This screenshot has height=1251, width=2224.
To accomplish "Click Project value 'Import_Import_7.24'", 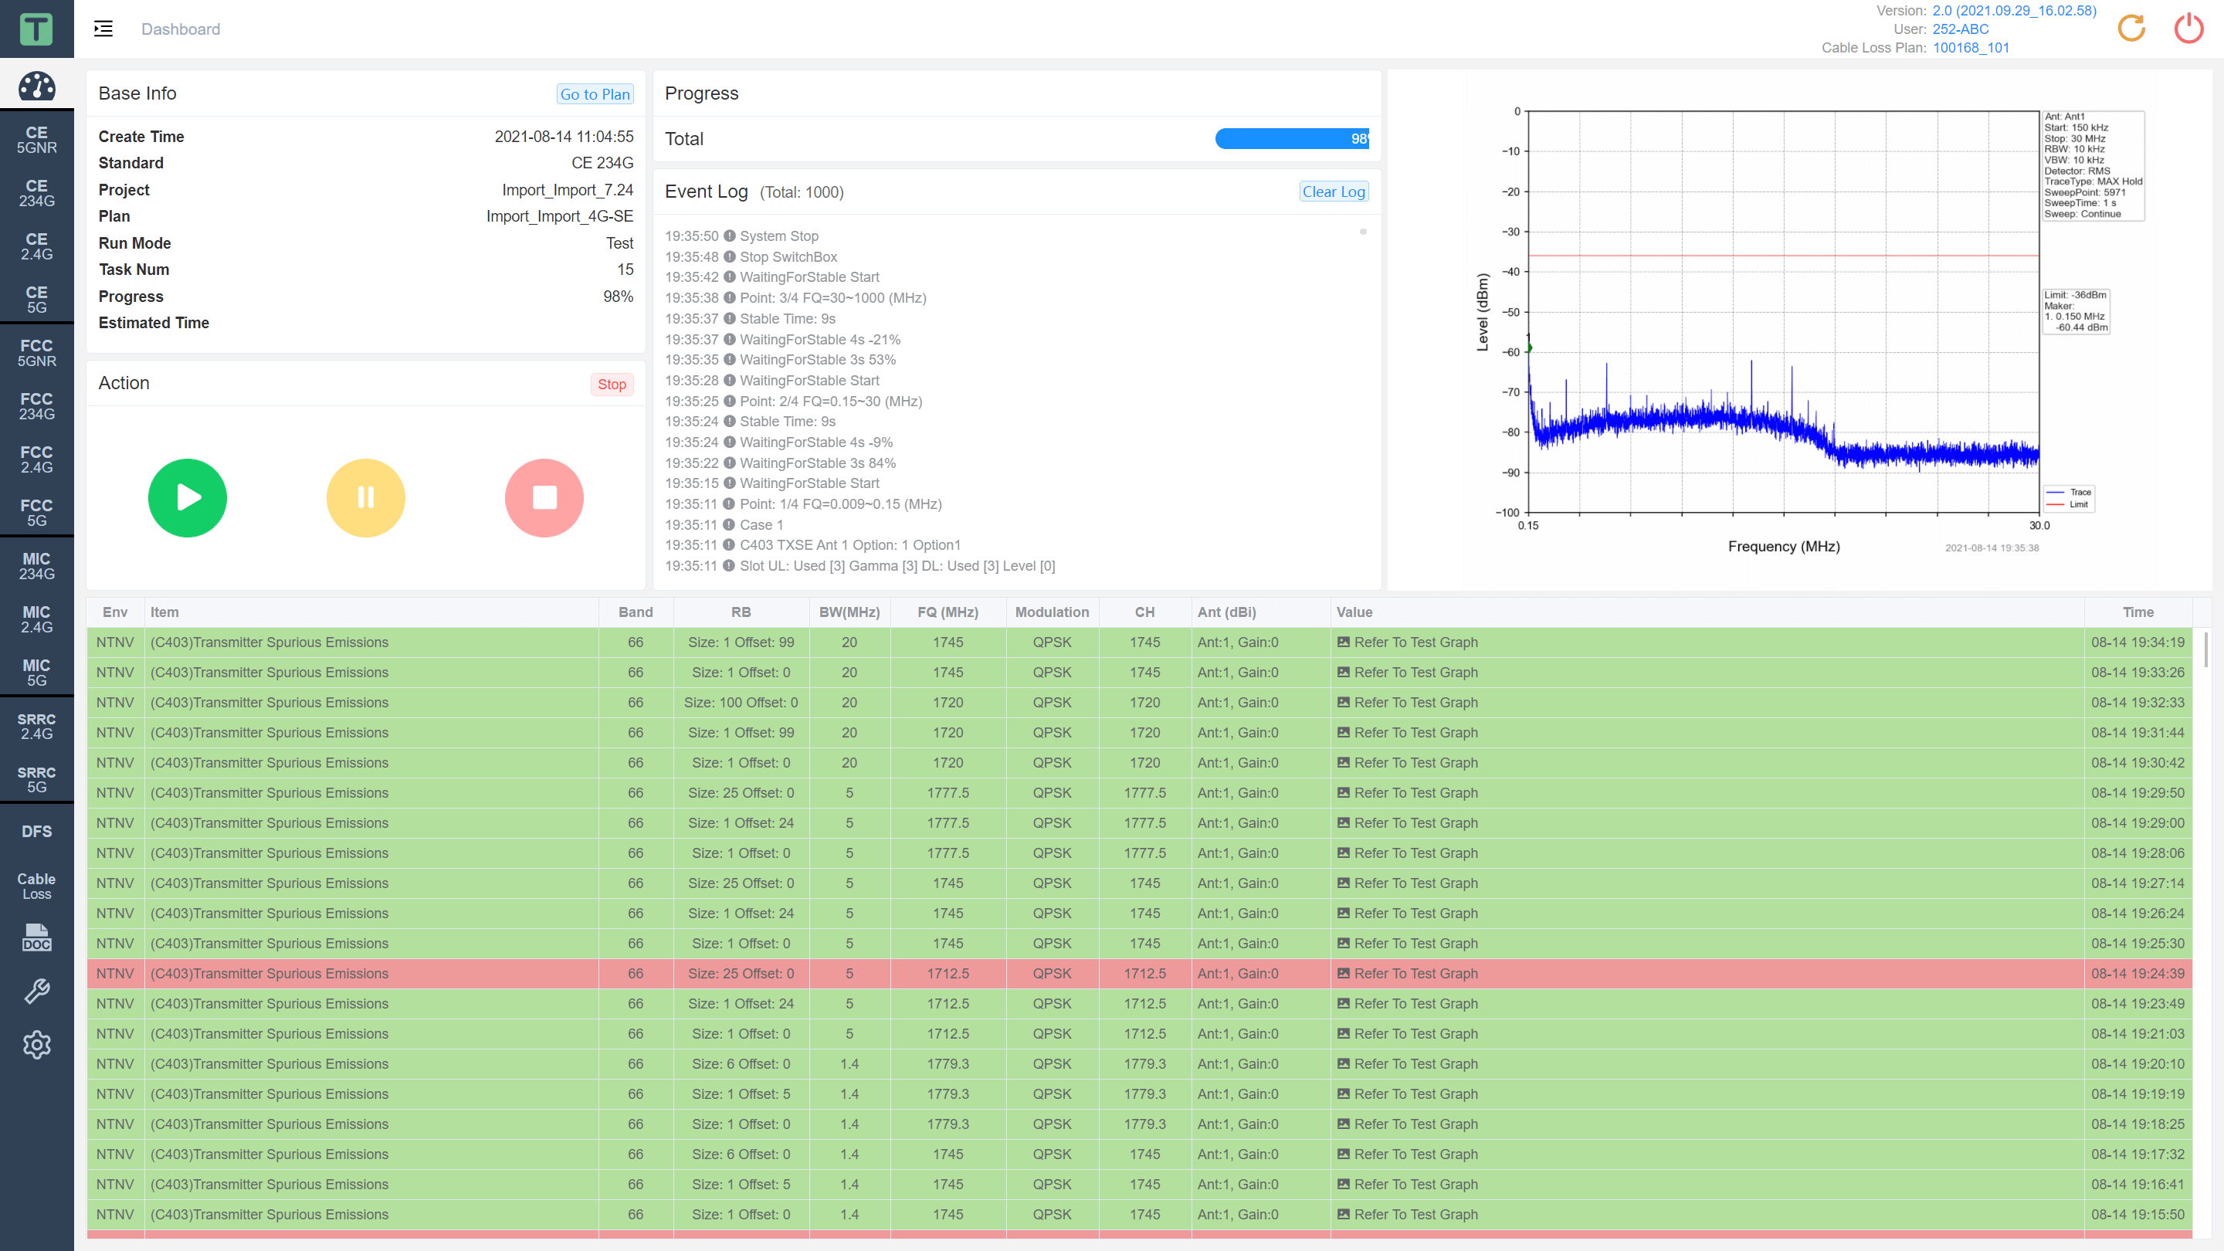I will point(568,189).
